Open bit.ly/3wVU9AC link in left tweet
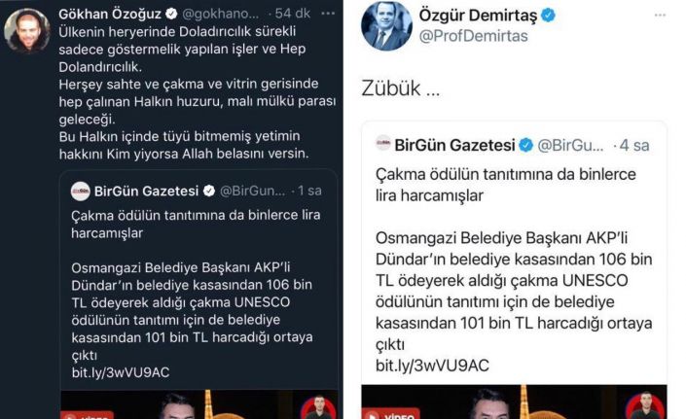Image resolution: width=686 pixels, height=419 pixels. pos(121,372)
